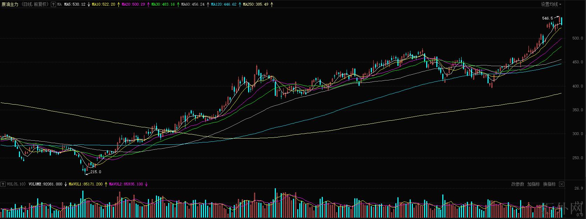This screenshot has width=586, height=219.
Task: Select the MA60 value label
Action: point(193,5)
